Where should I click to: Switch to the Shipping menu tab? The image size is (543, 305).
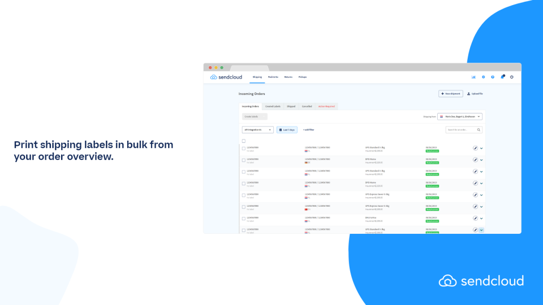(x=257, y=77)
